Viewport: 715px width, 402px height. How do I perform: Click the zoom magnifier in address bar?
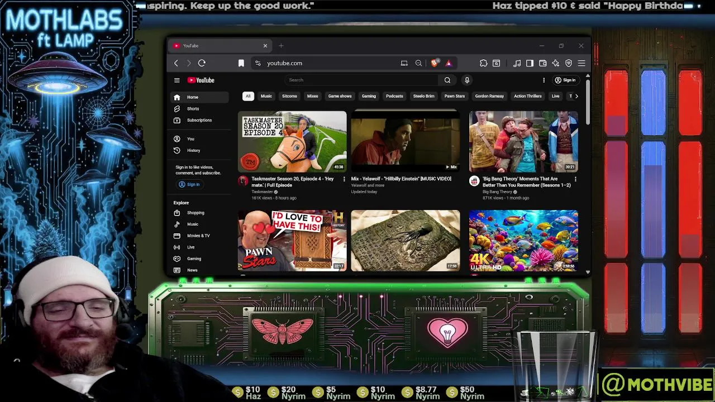pyautogui.click(x=418, y=63)
